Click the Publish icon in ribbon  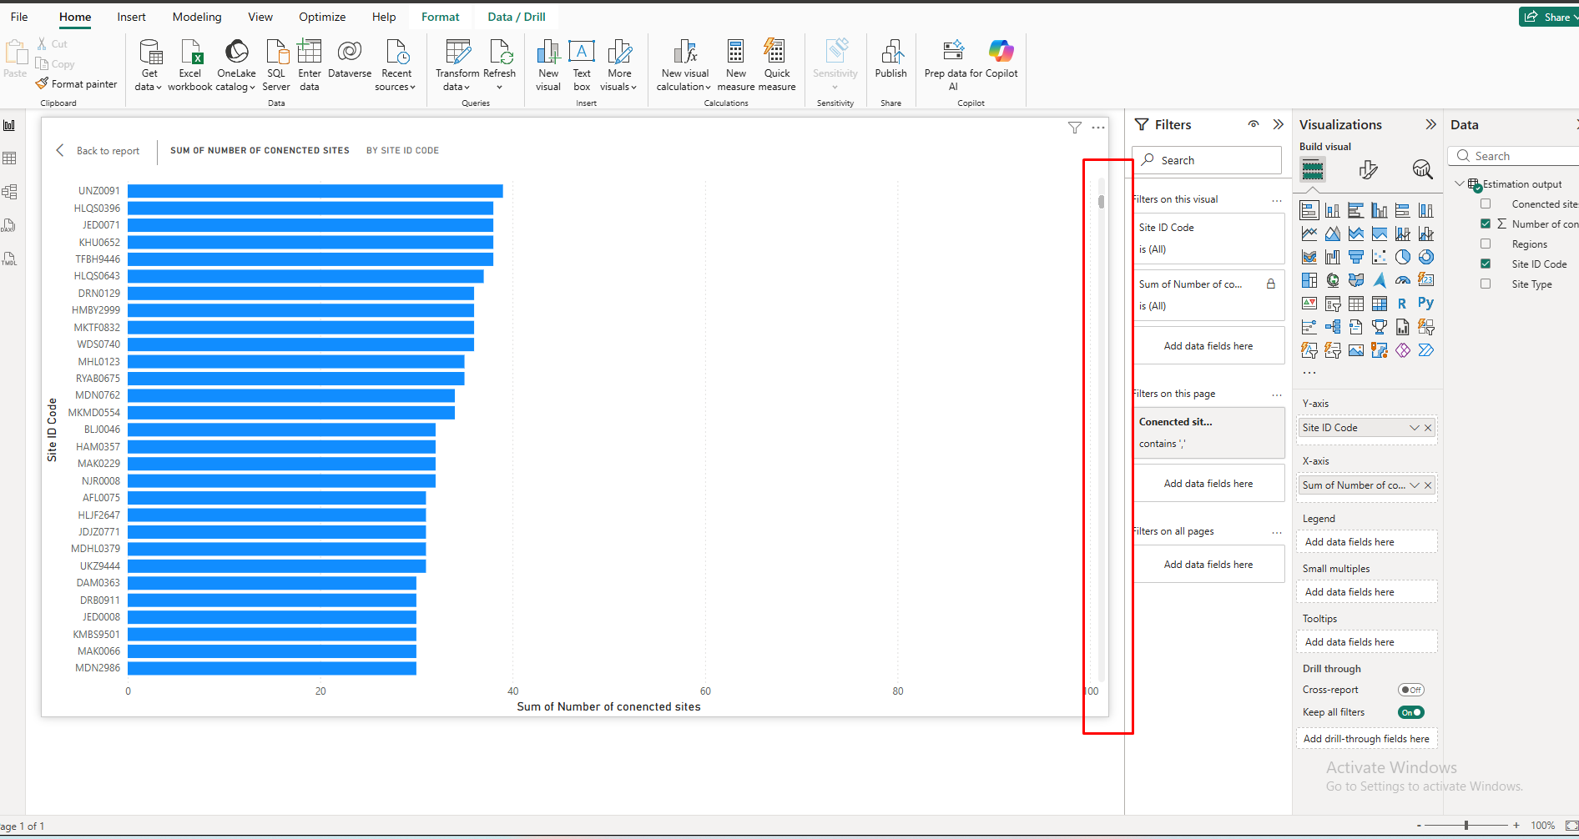click(890, 53)
